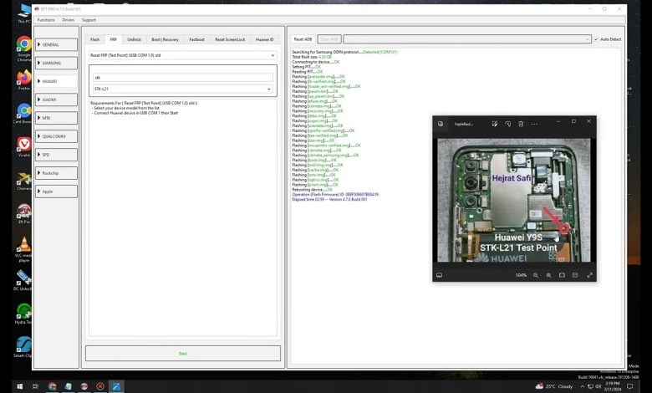
Task: Expand the GENERAL section
Action: (56, 44)
